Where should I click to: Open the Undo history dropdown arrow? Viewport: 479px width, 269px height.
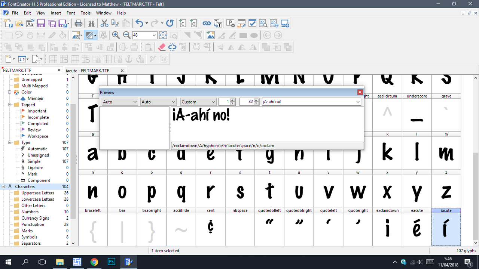(x=147, y=23)
